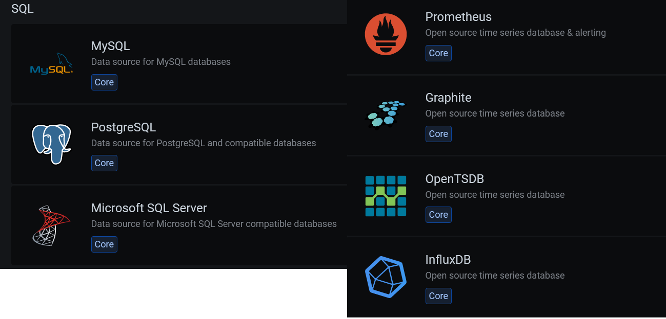Click 'Data source for Microsoft SQL Server compatible databases'

(214, 224)
